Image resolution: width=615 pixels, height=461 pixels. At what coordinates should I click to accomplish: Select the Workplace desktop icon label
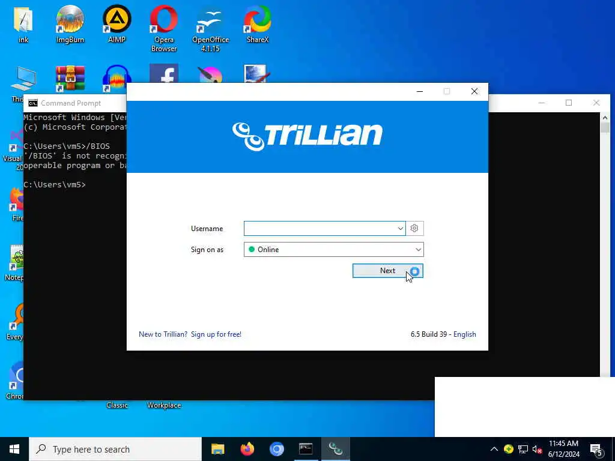[164, 405]
